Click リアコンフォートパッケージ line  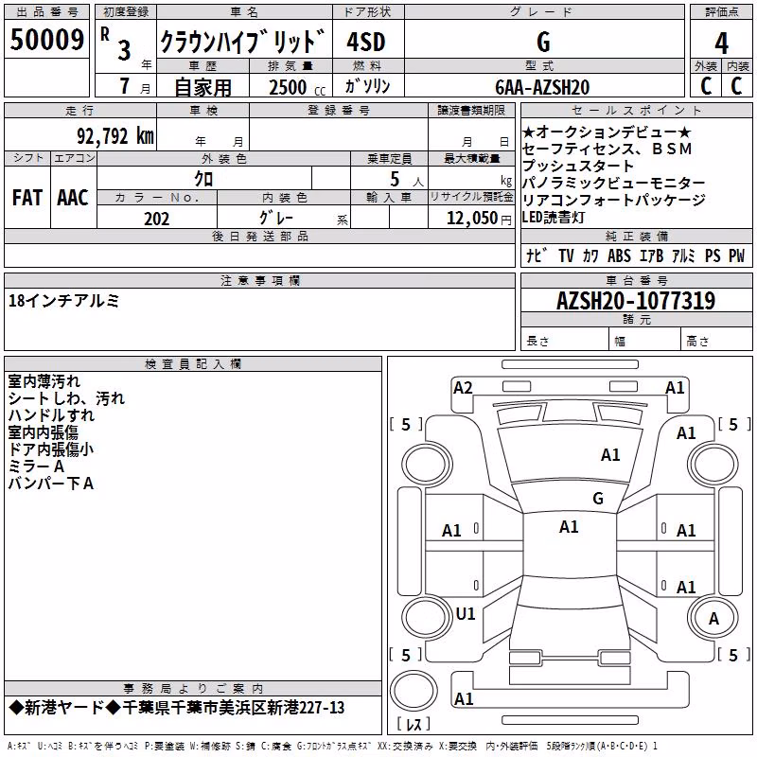coord(613,200)
